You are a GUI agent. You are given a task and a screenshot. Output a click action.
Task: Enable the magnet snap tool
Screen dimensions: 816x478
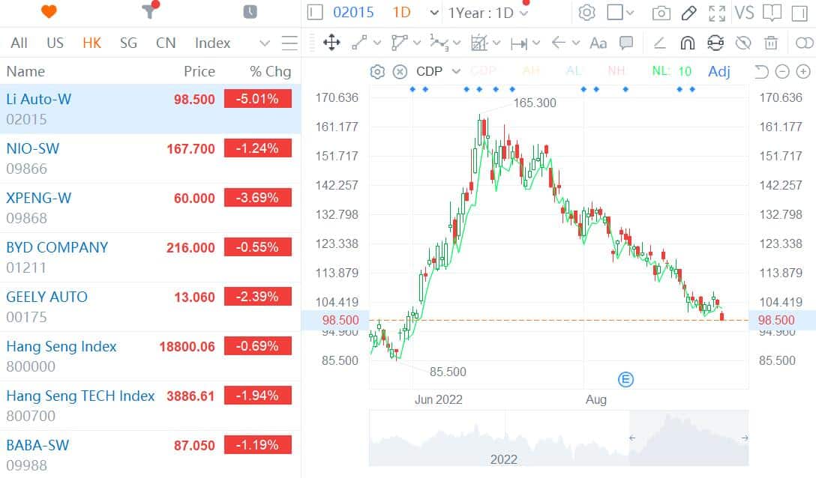(687, 43)
